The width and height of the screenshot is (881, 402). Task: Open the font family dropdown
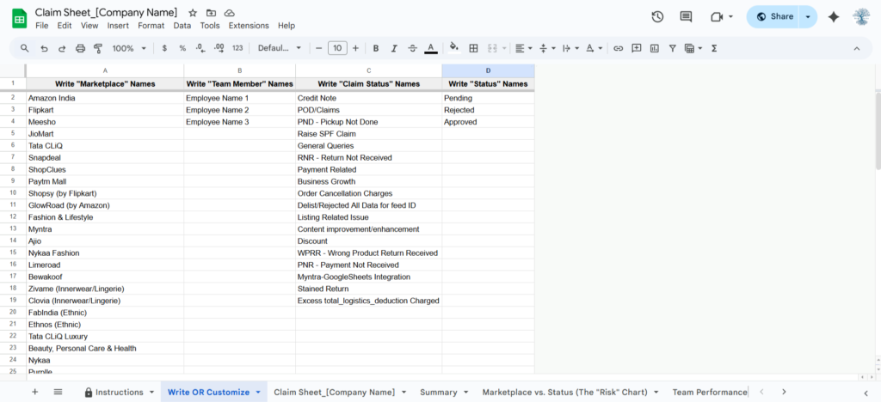tap(280, 48)
